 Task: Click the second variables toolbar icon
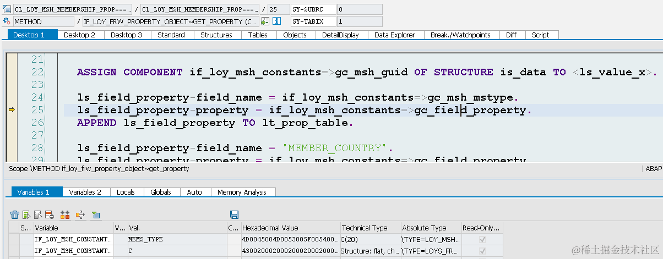pyautogui.click(x=26, y=214)
